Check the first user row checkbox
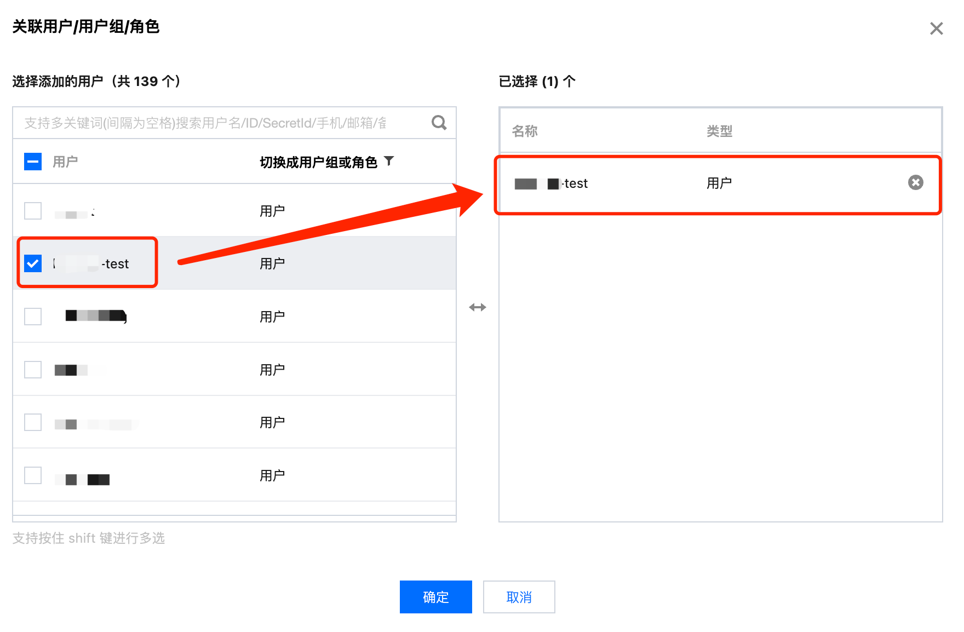This screenshot has width=964, height=632. pyautogui.click(x=33, y=211)
